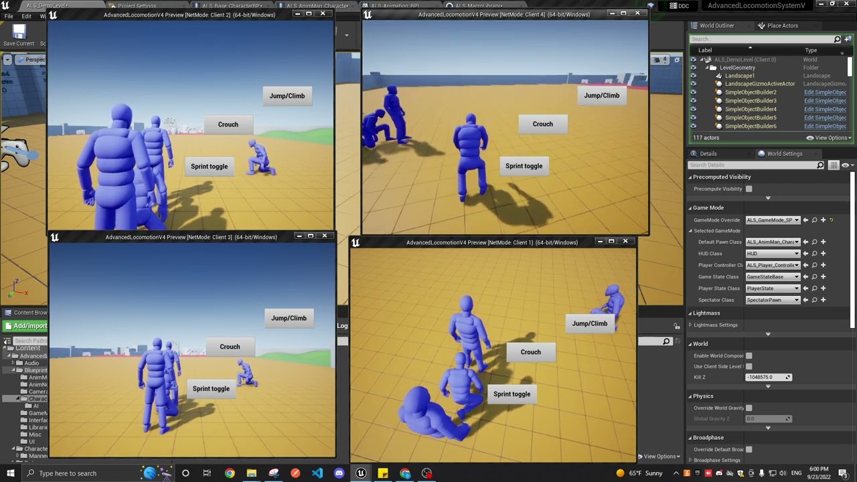Click sources panel toggle icon in Content Browser
857x482 pixels.
click(x=7, y=341)
